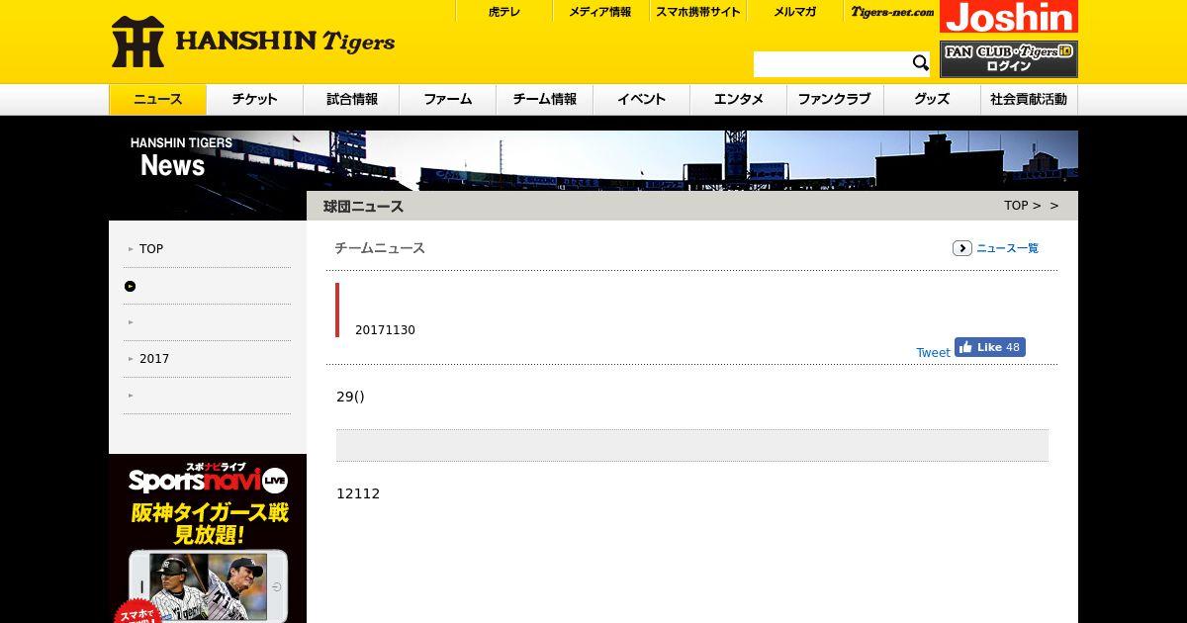This screenshot has width=1187, height=623.
Task: Click the チームニュース heading text
Action: tap(380, 248)
